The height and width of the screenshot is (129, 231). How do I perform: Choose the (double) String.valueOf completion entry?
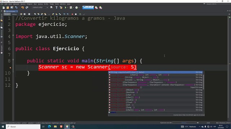[156, 100]
